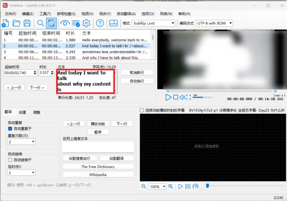Select the Replace tool
Screen dimensions: 287x201
pyautogui.click(x=51, y=23)
